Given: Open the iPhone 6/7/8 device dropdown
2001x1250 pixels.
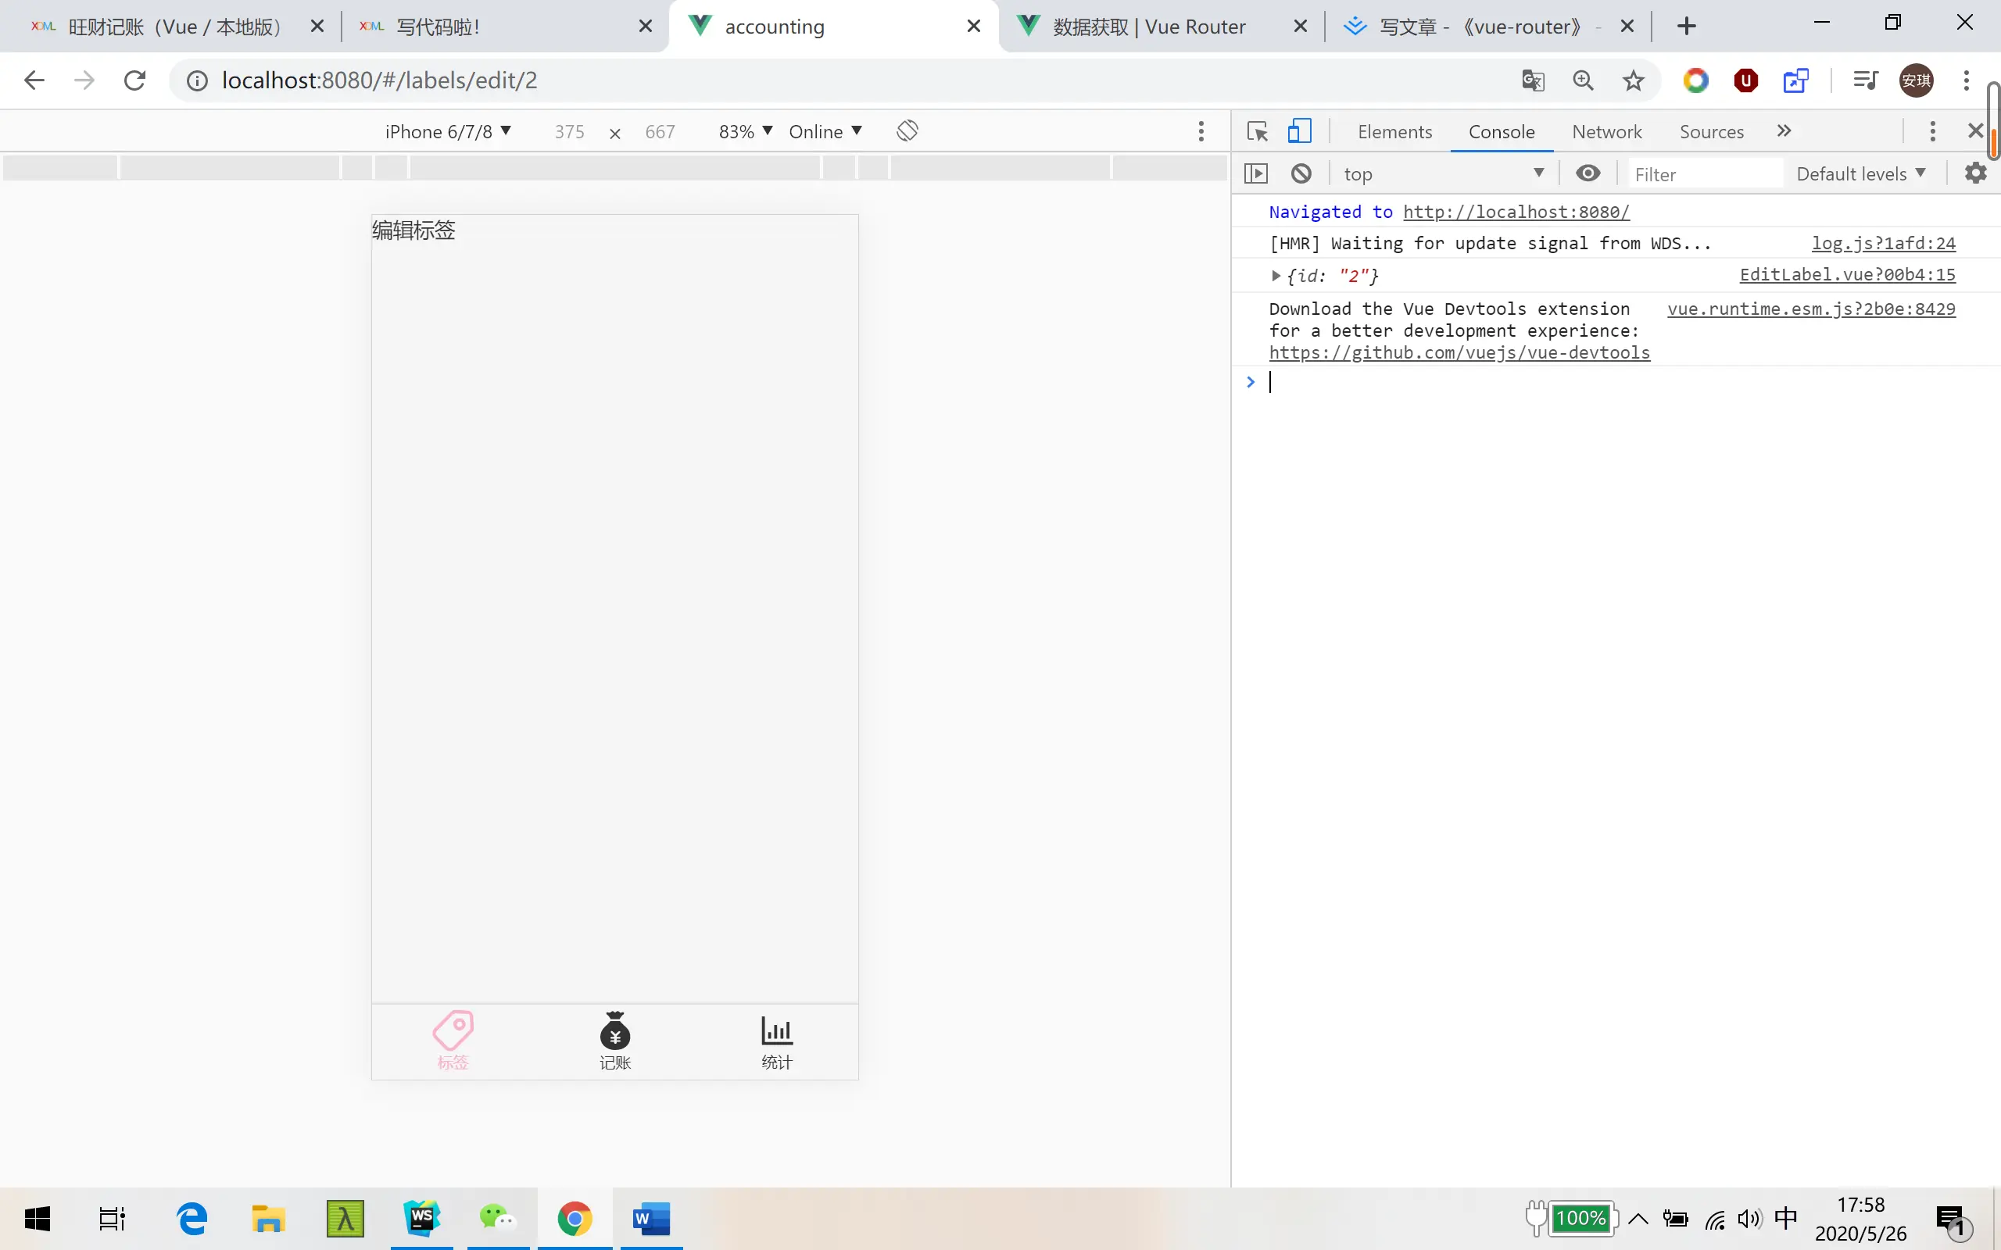Looking at the screenshot, I should click(447, 131).
